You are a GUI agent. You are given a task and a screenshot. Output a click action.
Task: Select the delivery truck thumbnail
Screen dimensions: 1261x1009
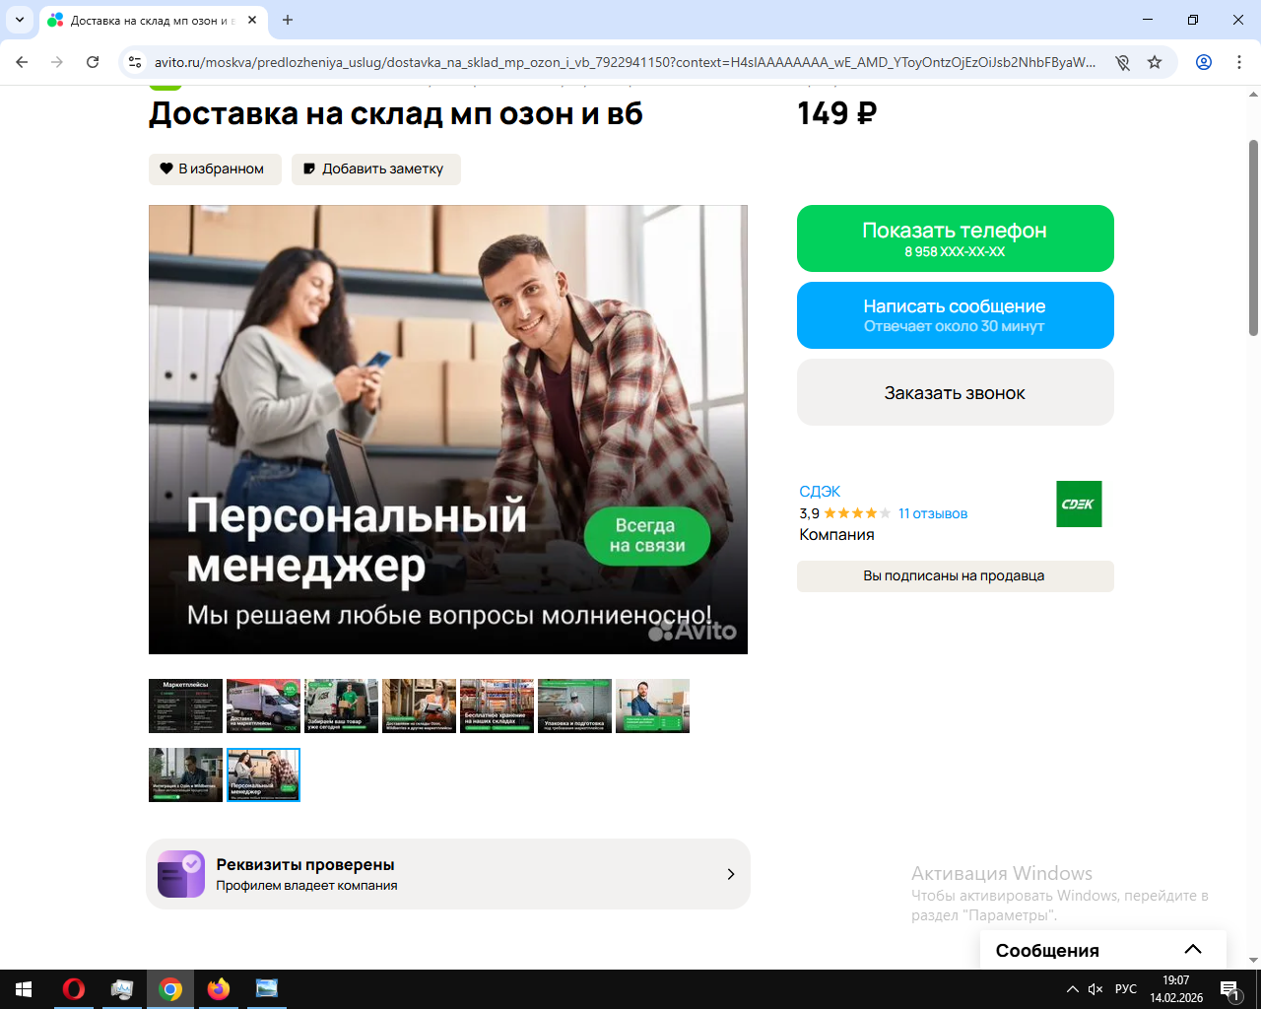pyautogui.click(x=263, y=706)
